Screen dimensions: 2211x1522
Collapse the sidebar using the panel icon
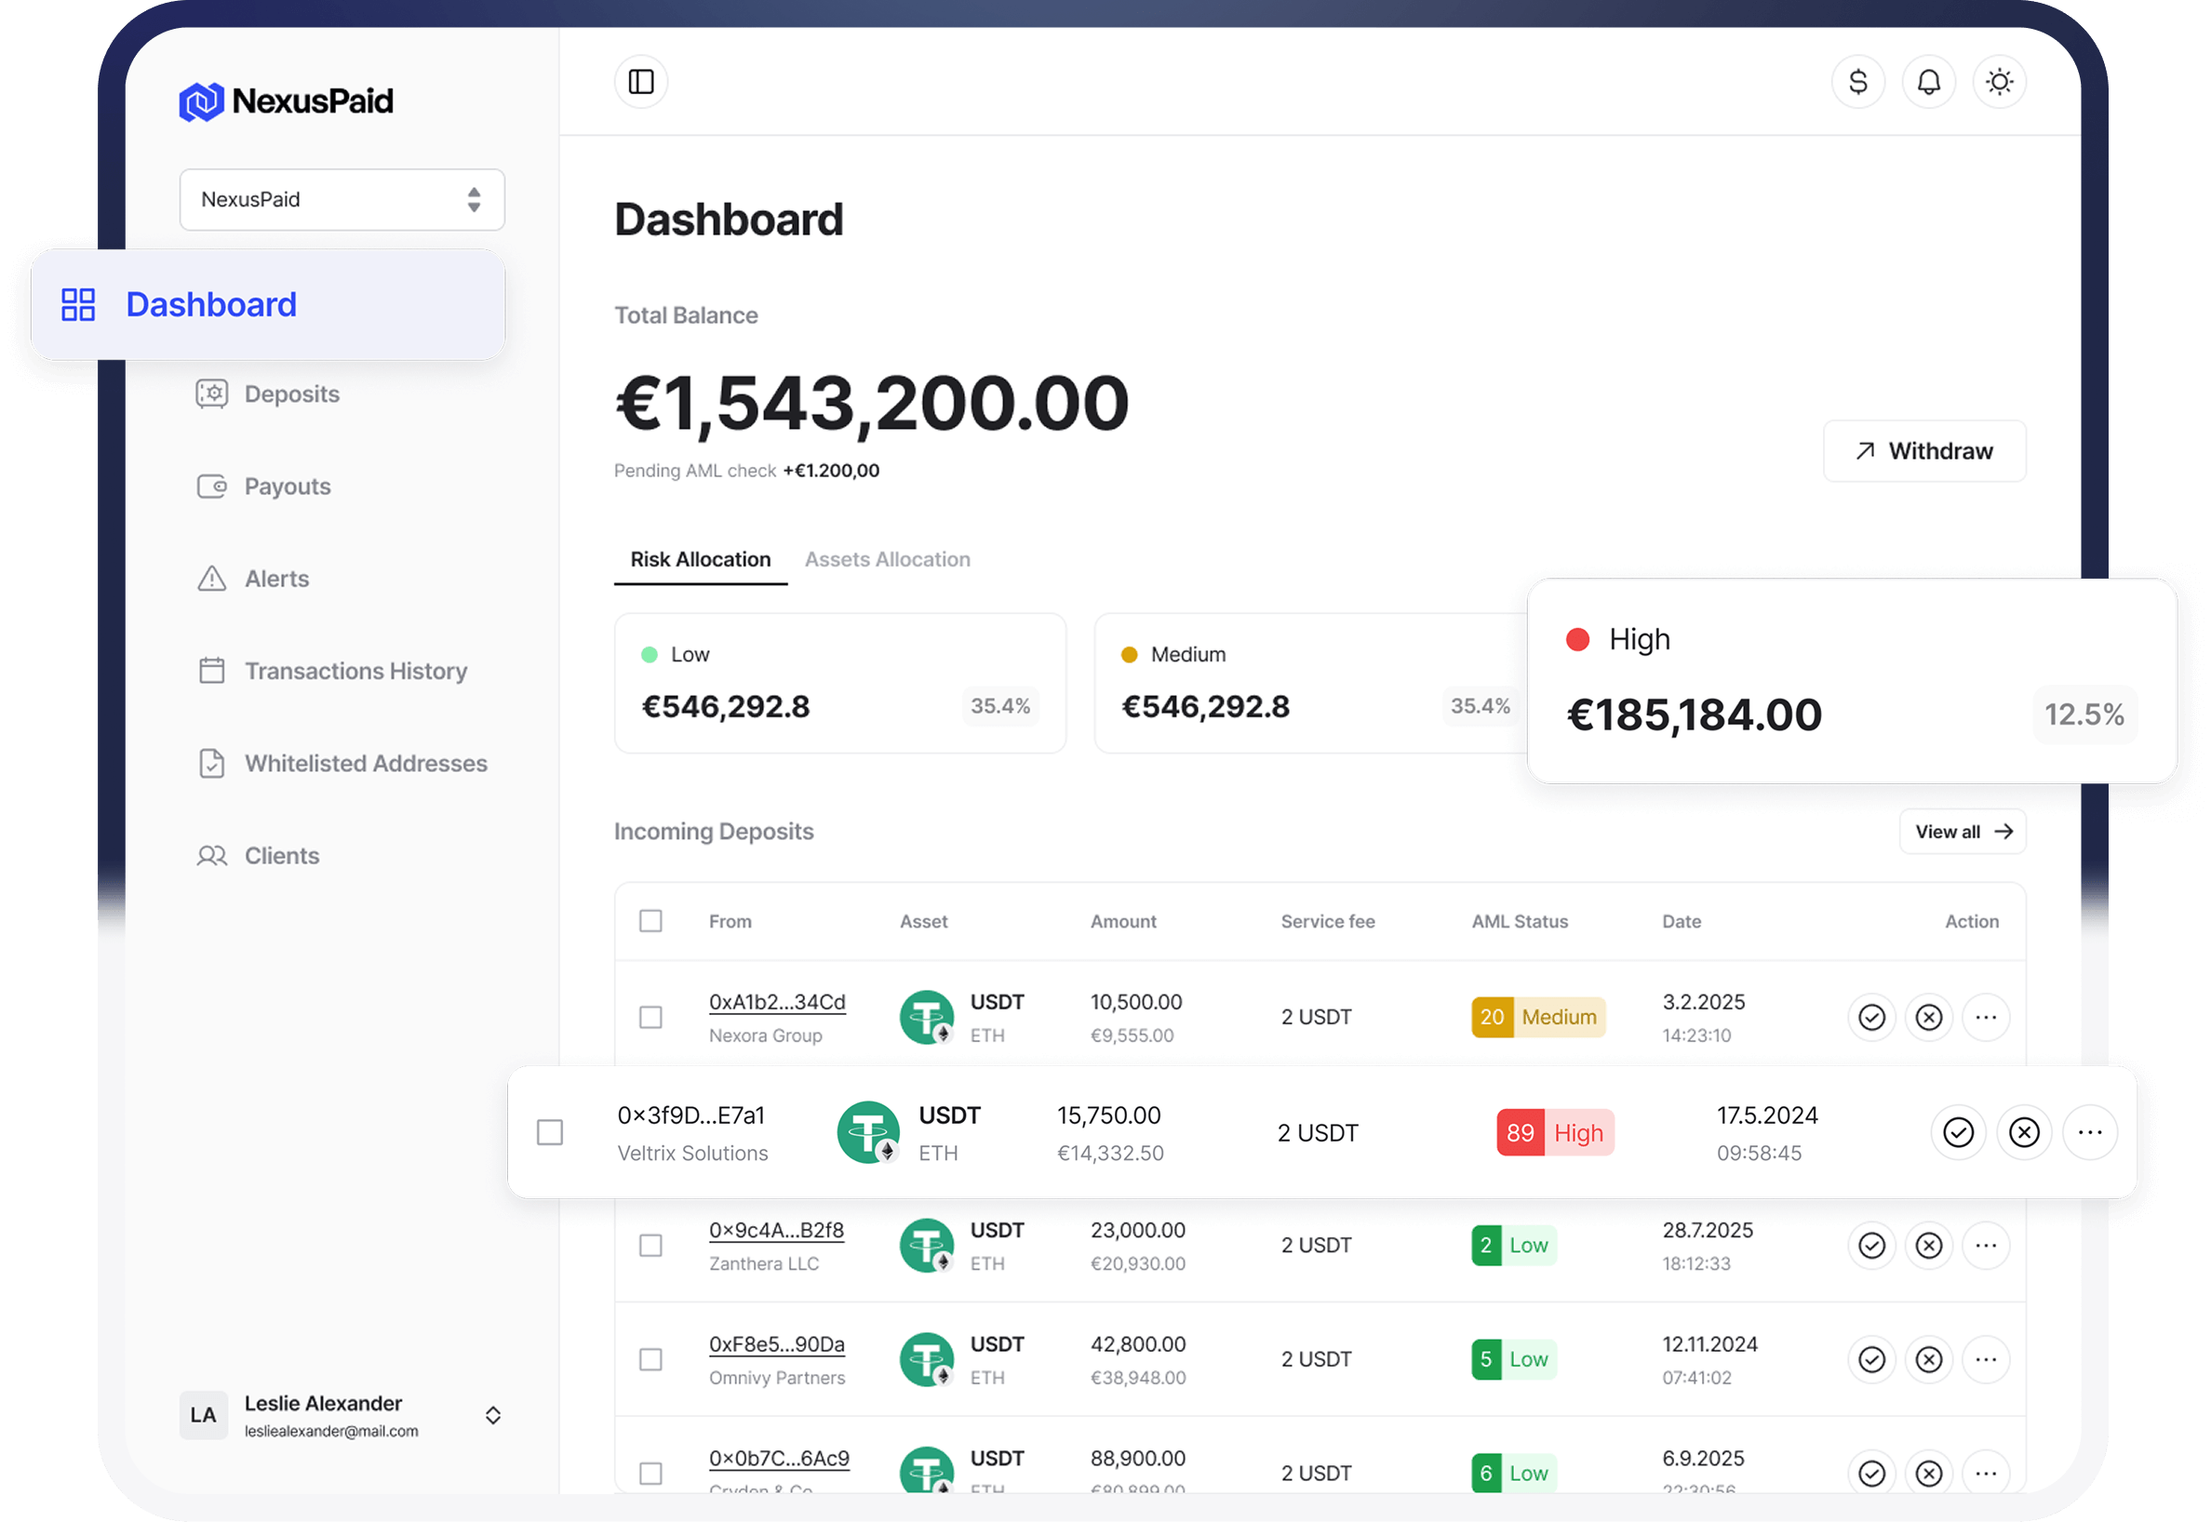640,82
